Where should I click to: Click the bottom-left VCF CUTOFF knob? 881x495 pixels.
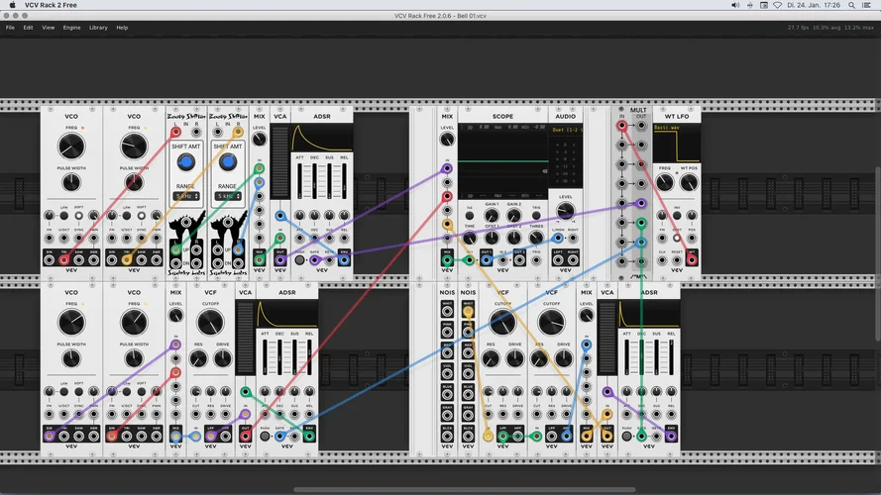click(210, 321)
